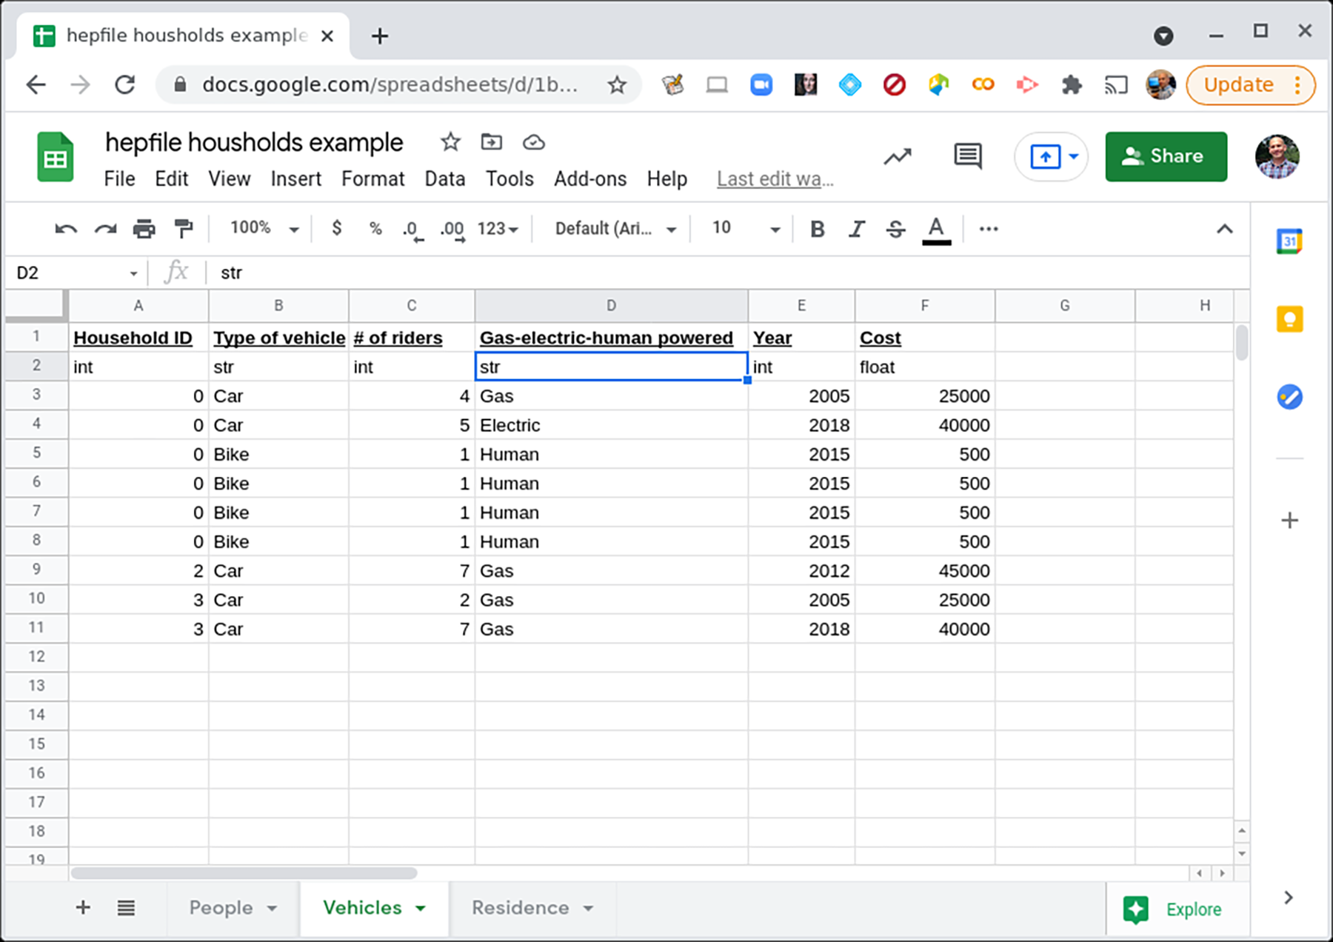Add a new sheet with plus button
Viewport: 1333px width, 942px height.
(83, 907)
